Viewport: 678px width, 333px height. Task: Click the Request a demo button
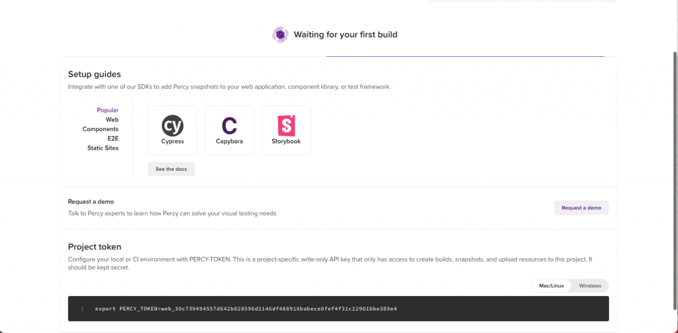[x=581, y=208]
